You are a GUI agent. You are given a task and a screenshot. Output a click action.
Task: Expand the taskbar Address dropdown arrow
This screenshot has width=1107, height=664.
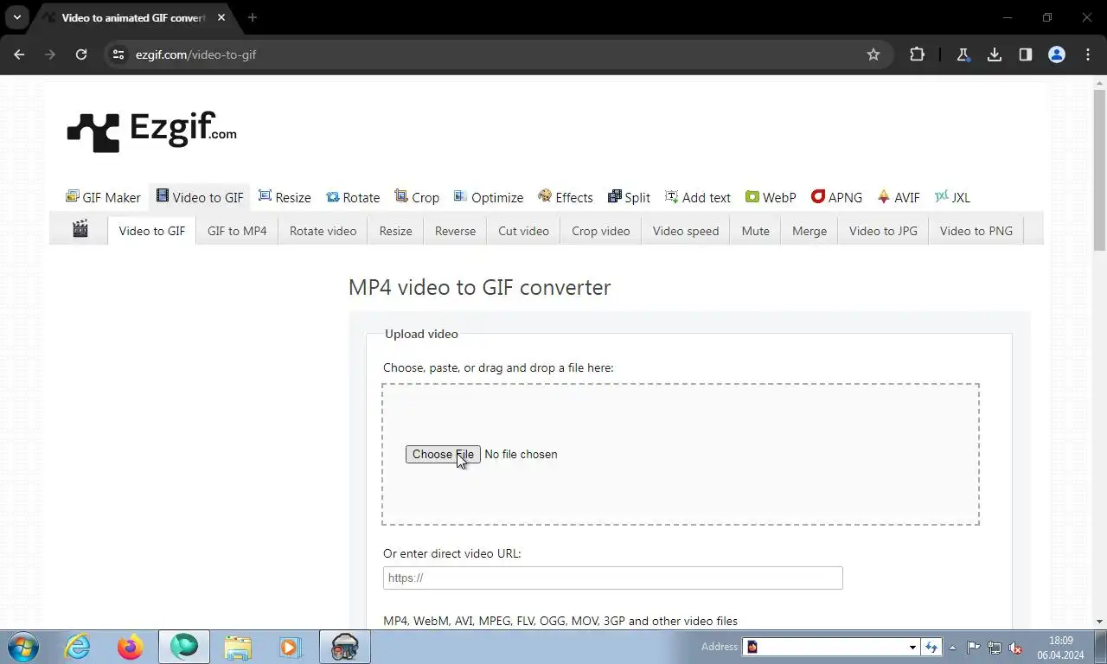tap(912, 647)
